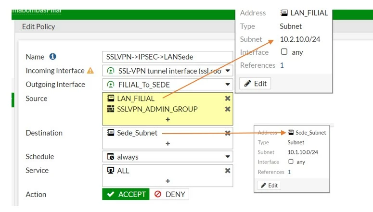Set Action to DENY

point(169,194)
